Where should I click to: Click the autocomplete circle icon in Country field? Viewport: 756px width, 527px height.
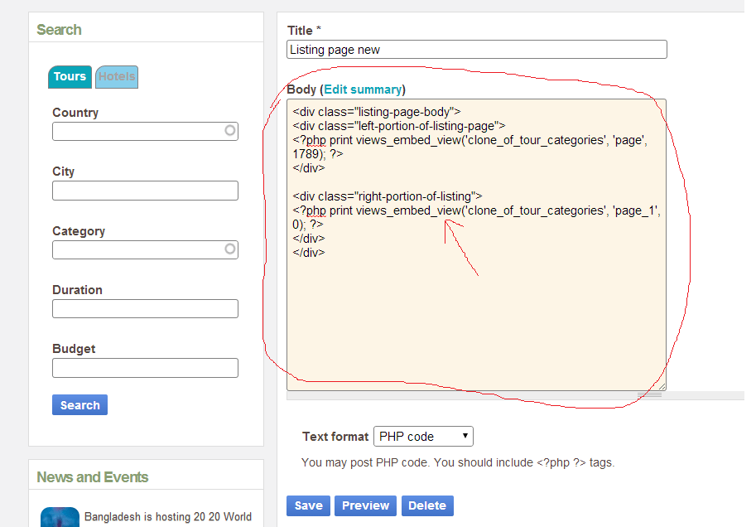[230, 130]
